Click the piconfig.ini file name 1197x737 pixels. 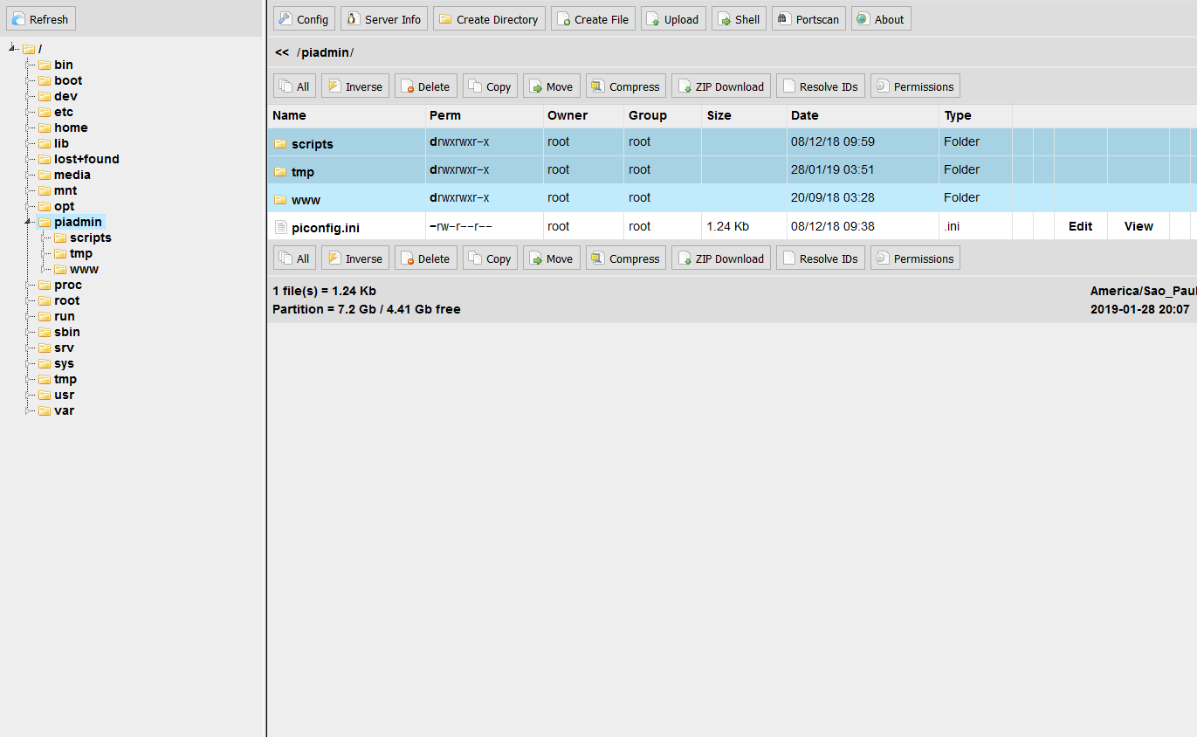(x=326, y=228)
